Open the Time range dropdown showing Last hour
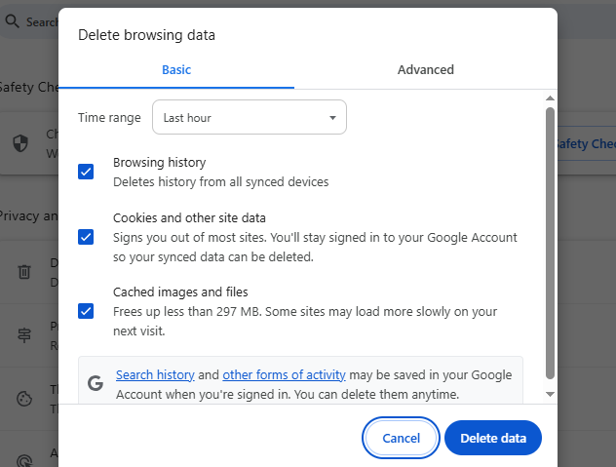This screenshot has width=616, height=467. point(249,118)
